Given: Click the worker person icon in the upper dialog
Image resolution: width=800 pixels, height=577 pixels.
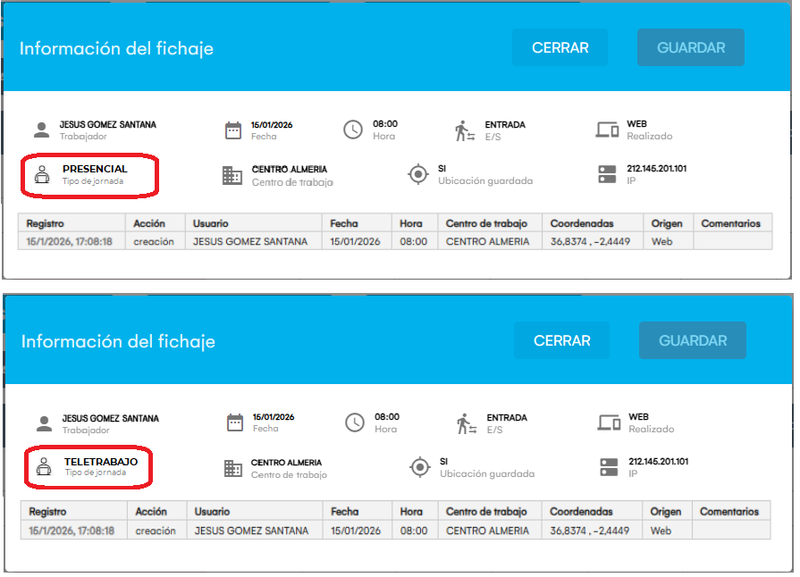Looking at the screenshot, I should tap(41, 130).
